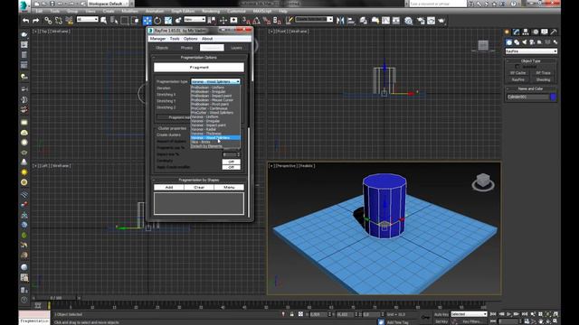This screenshot has height=325, width=579.
Task: Open the RayFire object category dropdown
Action: coord(531,51)
